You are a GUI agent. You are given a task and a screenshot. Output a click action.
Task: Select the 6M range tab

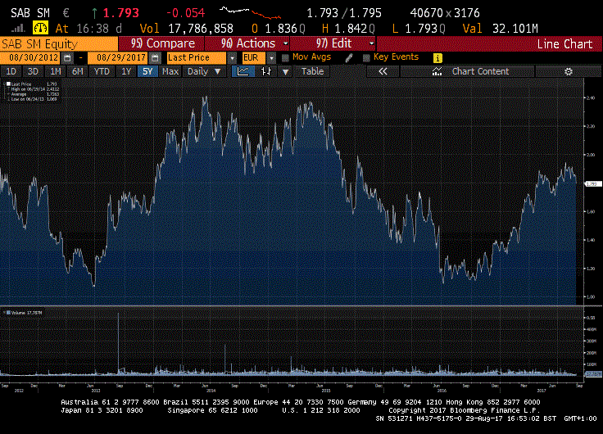[x=78, y=71]
